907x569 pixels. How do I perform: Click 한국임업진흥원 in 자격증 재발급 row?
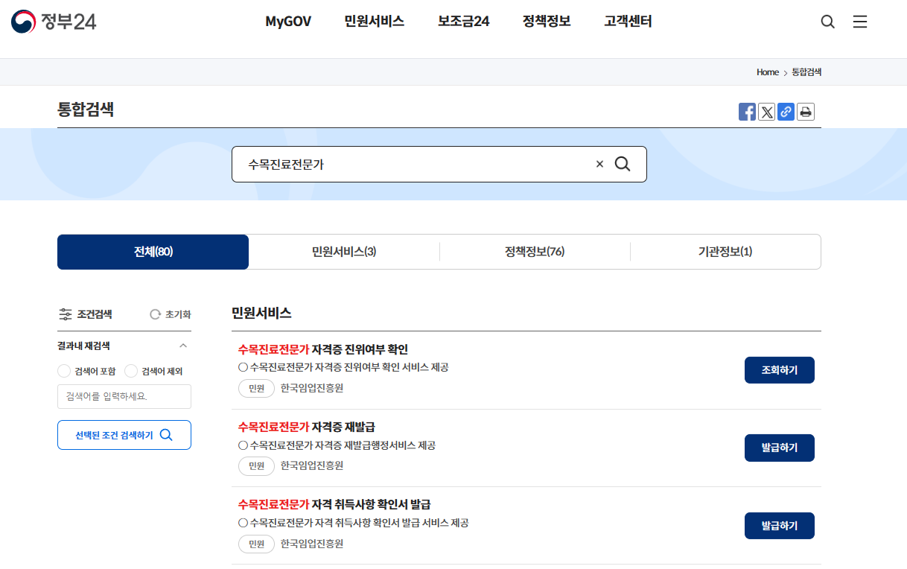312,465
